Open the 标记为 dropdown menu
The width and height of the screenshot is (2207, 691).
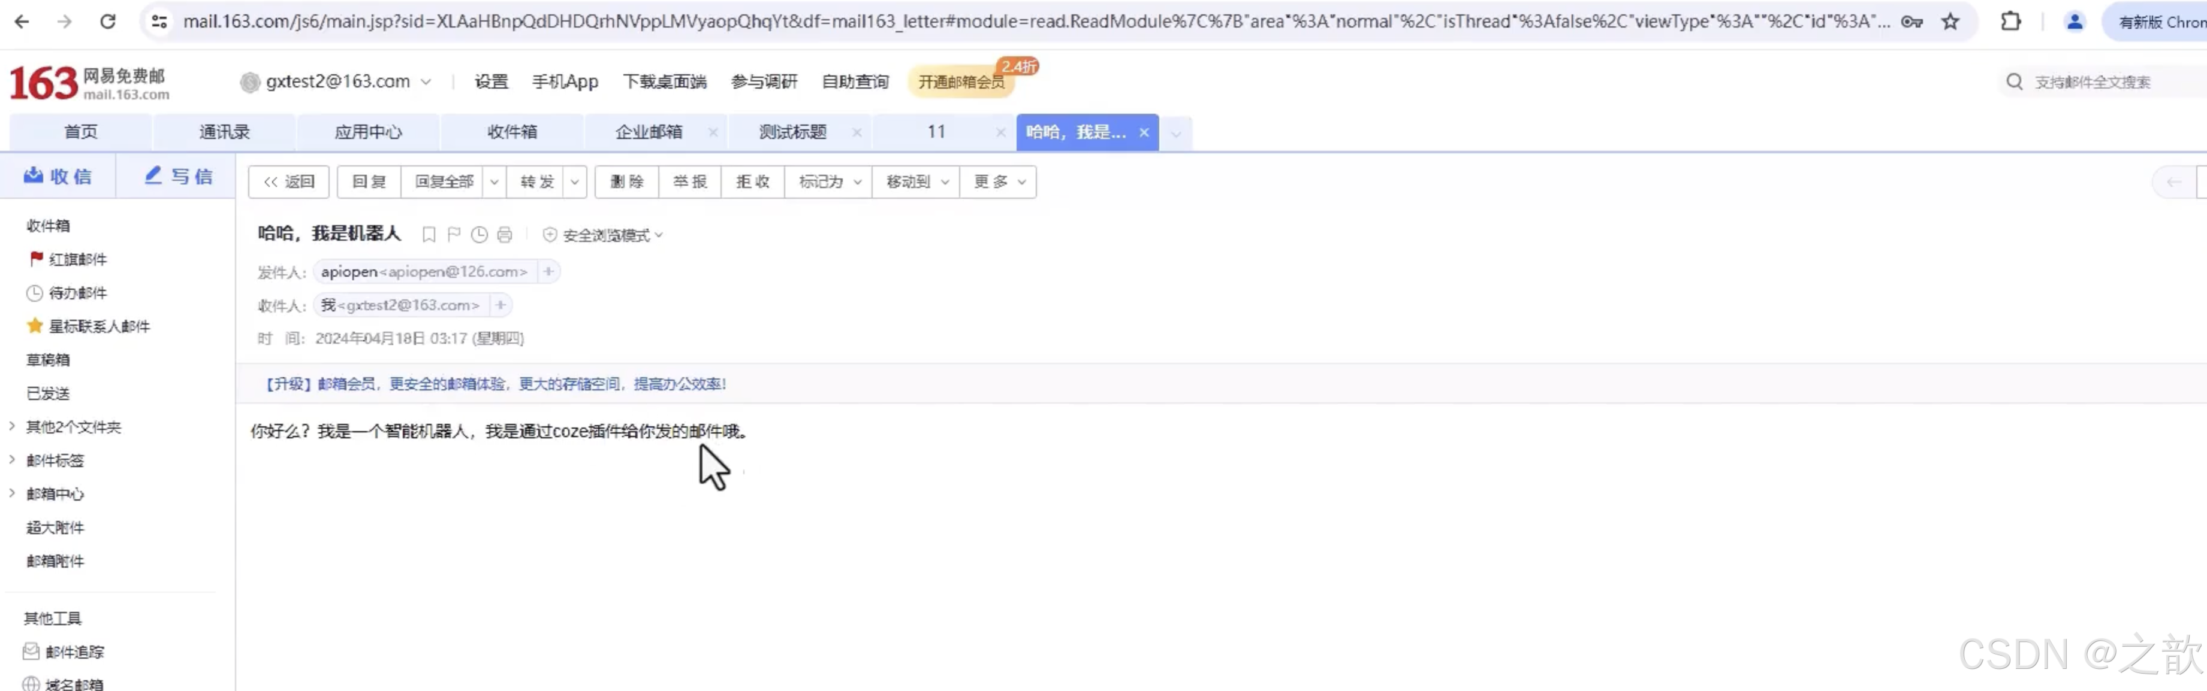(828, 181)
